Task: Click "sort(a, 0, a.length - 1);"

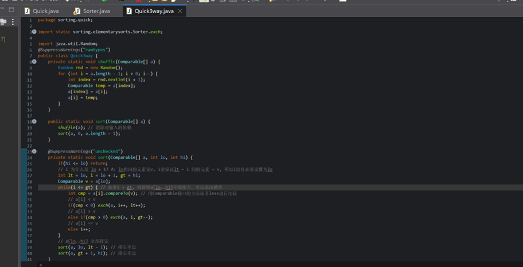Action: (x=89, y=134)
